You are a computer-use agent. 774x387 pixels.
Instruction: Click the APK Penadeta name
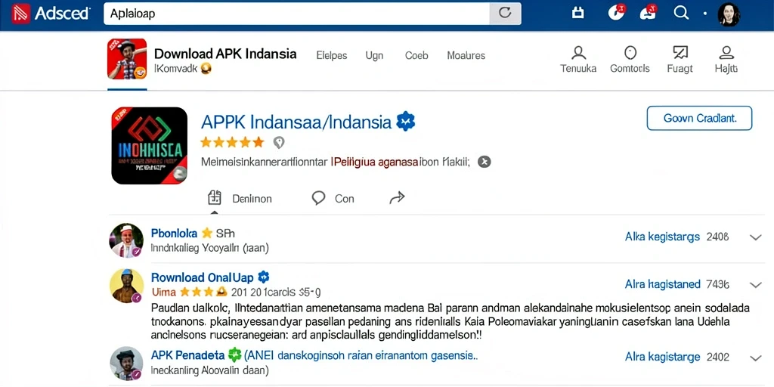click(187, 355)
